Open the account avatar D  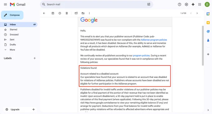207,4
